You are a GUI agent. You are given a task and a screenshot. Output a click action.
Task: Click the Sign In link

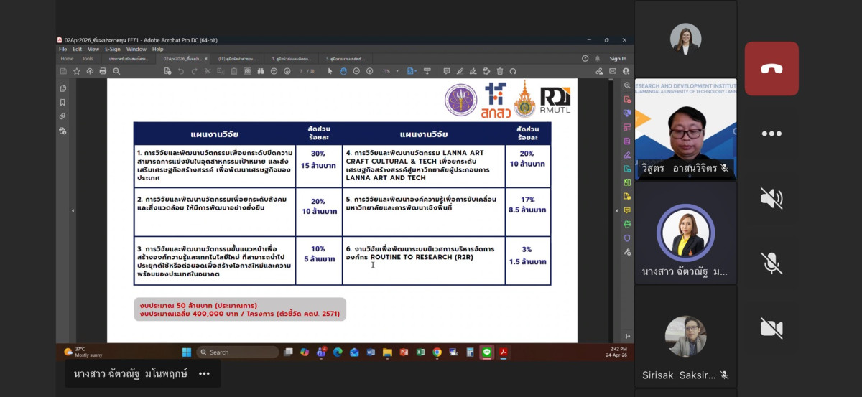pyautogui.click(x=618, y=59)
